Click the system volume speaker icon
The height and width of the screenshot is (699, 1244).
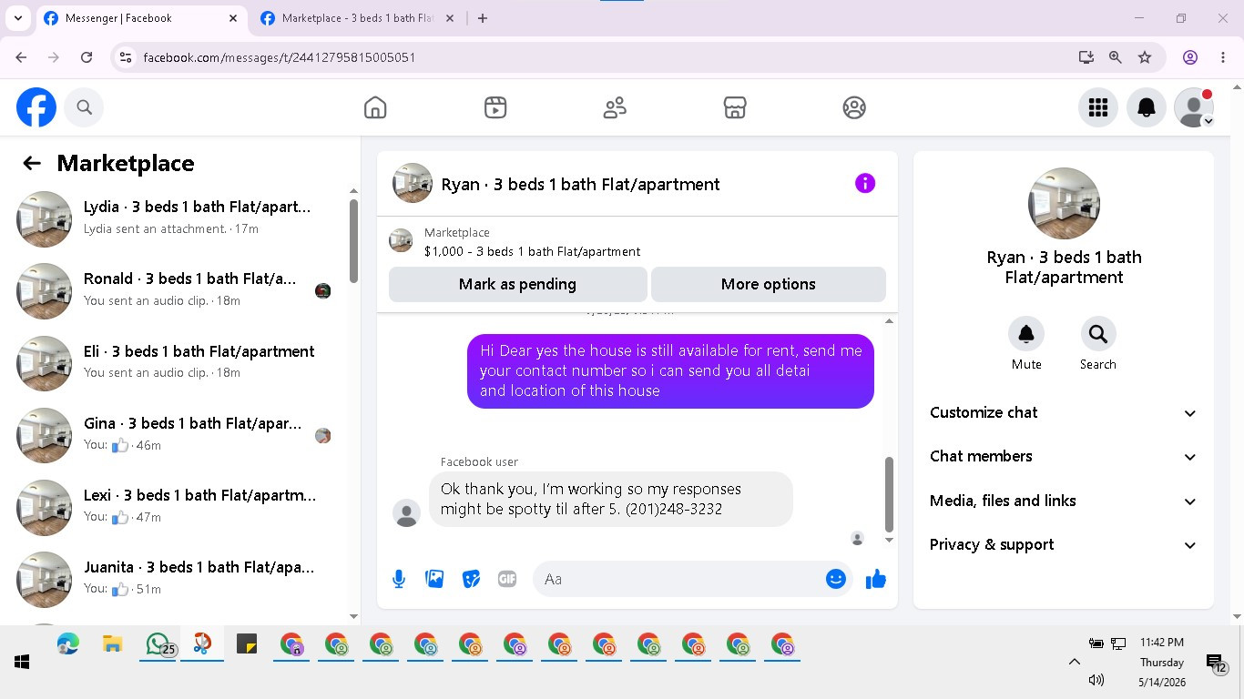click(x=1096, y=680)
